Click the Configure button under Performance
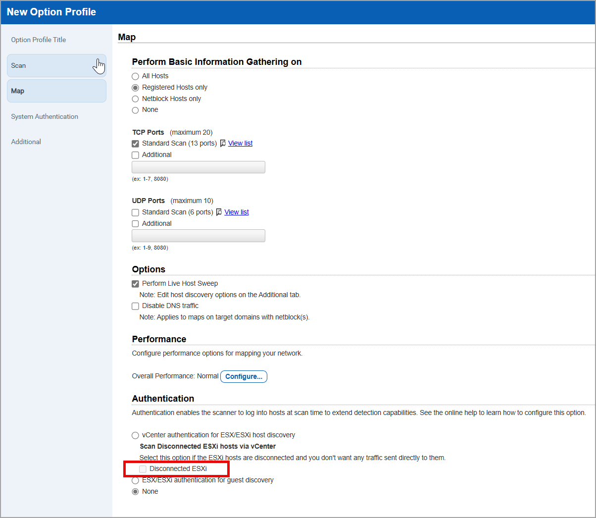 coord(244,376)
